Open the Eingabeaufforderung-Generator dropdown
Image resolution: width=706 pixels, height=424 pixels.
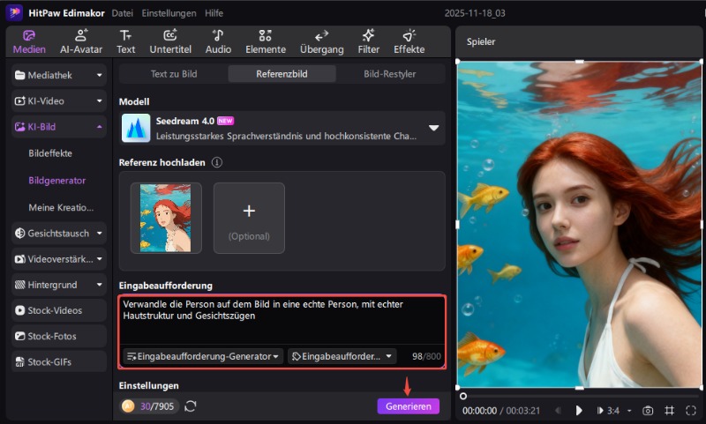coord(203,356)
